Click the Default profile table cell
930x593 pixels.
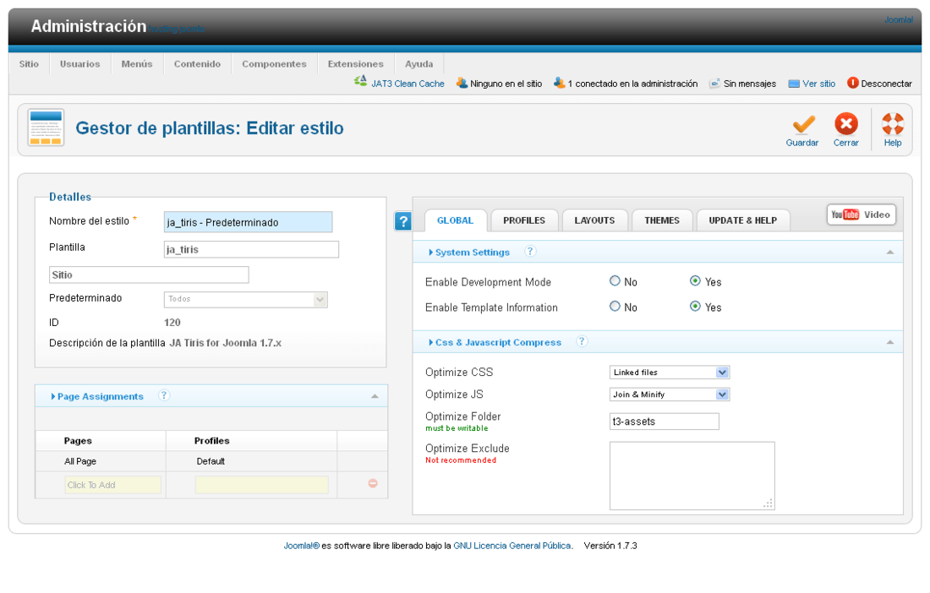[251, 461]
